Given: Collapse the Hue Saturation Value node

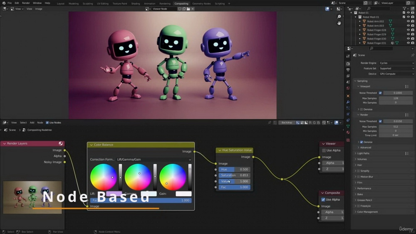Looking at the screenshot, I should pos(220,150).
